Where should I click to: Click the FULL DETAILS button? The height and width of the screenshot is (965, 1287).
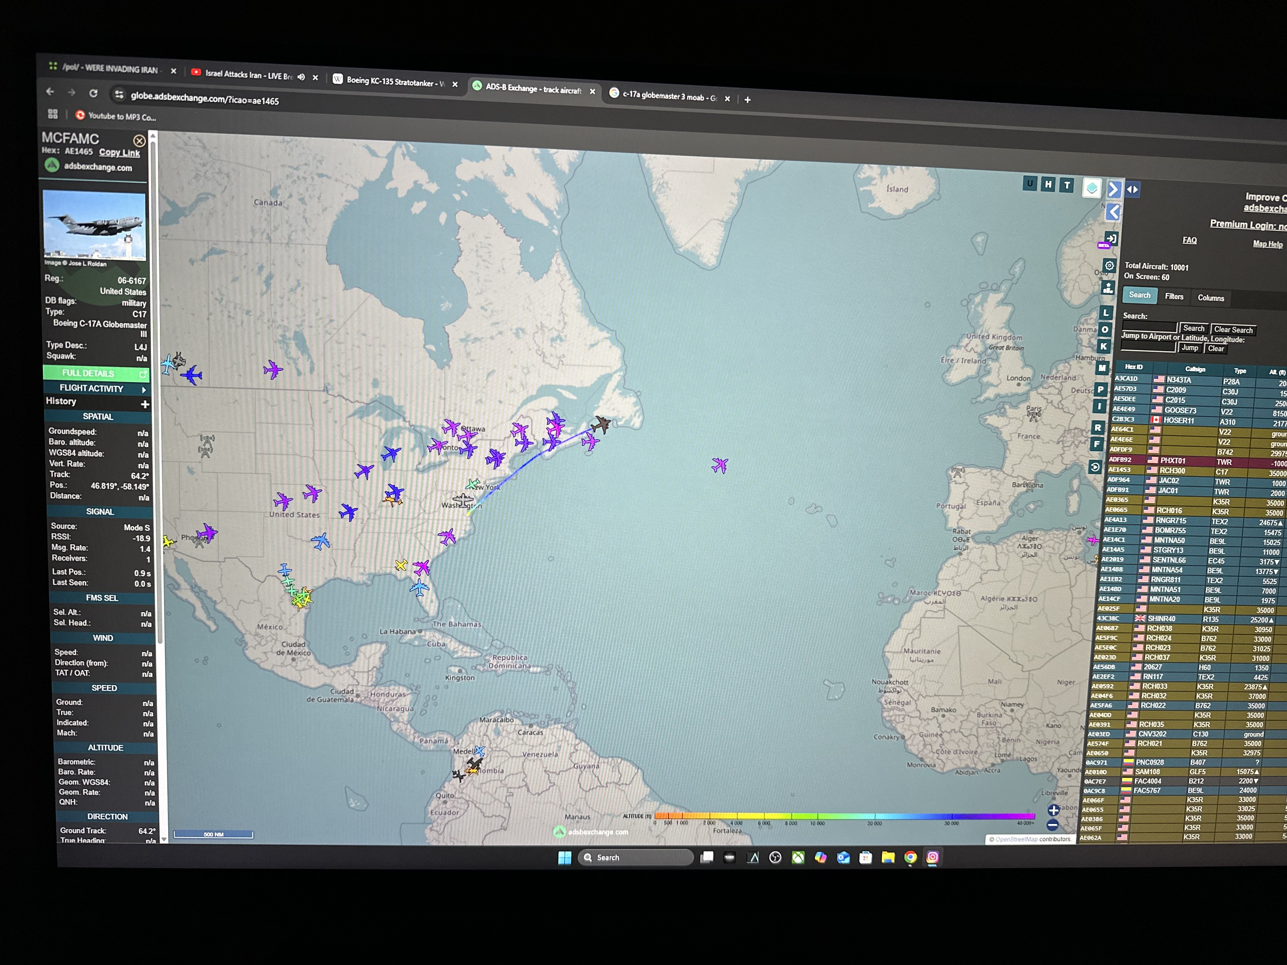[96, 373]
